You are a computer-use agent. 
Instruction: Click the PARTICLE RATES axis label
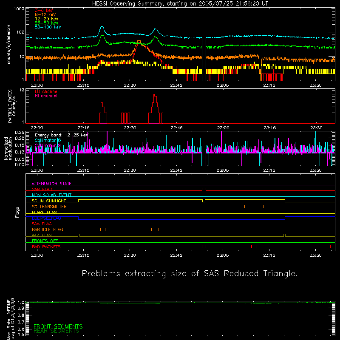click(x=12, y=106)
